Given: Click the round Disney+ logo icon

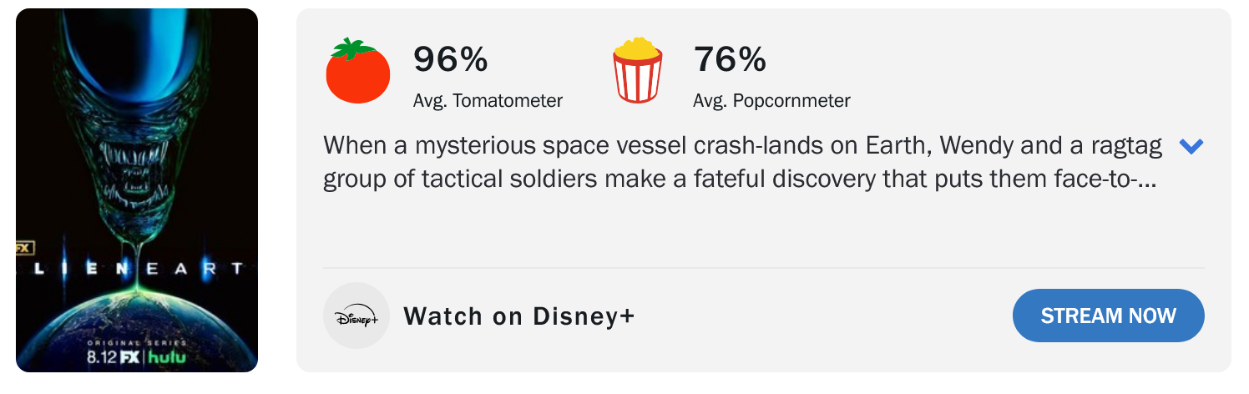Looking at the screenshot, I should coord(356,316).
